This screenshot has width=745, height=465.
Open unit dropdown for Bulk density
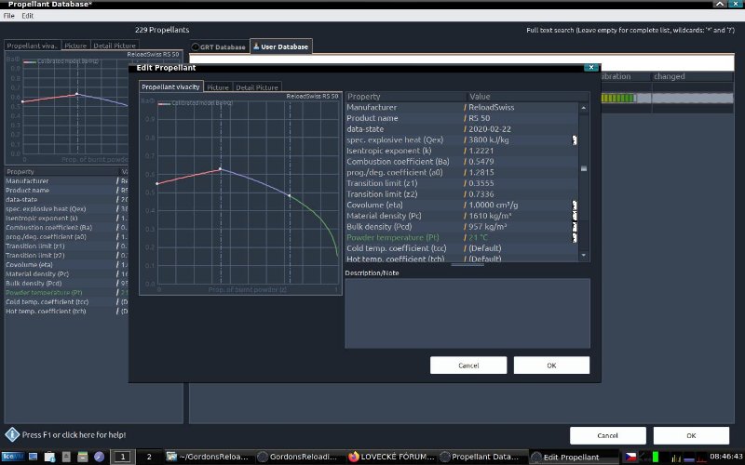[x=575, y=226]
